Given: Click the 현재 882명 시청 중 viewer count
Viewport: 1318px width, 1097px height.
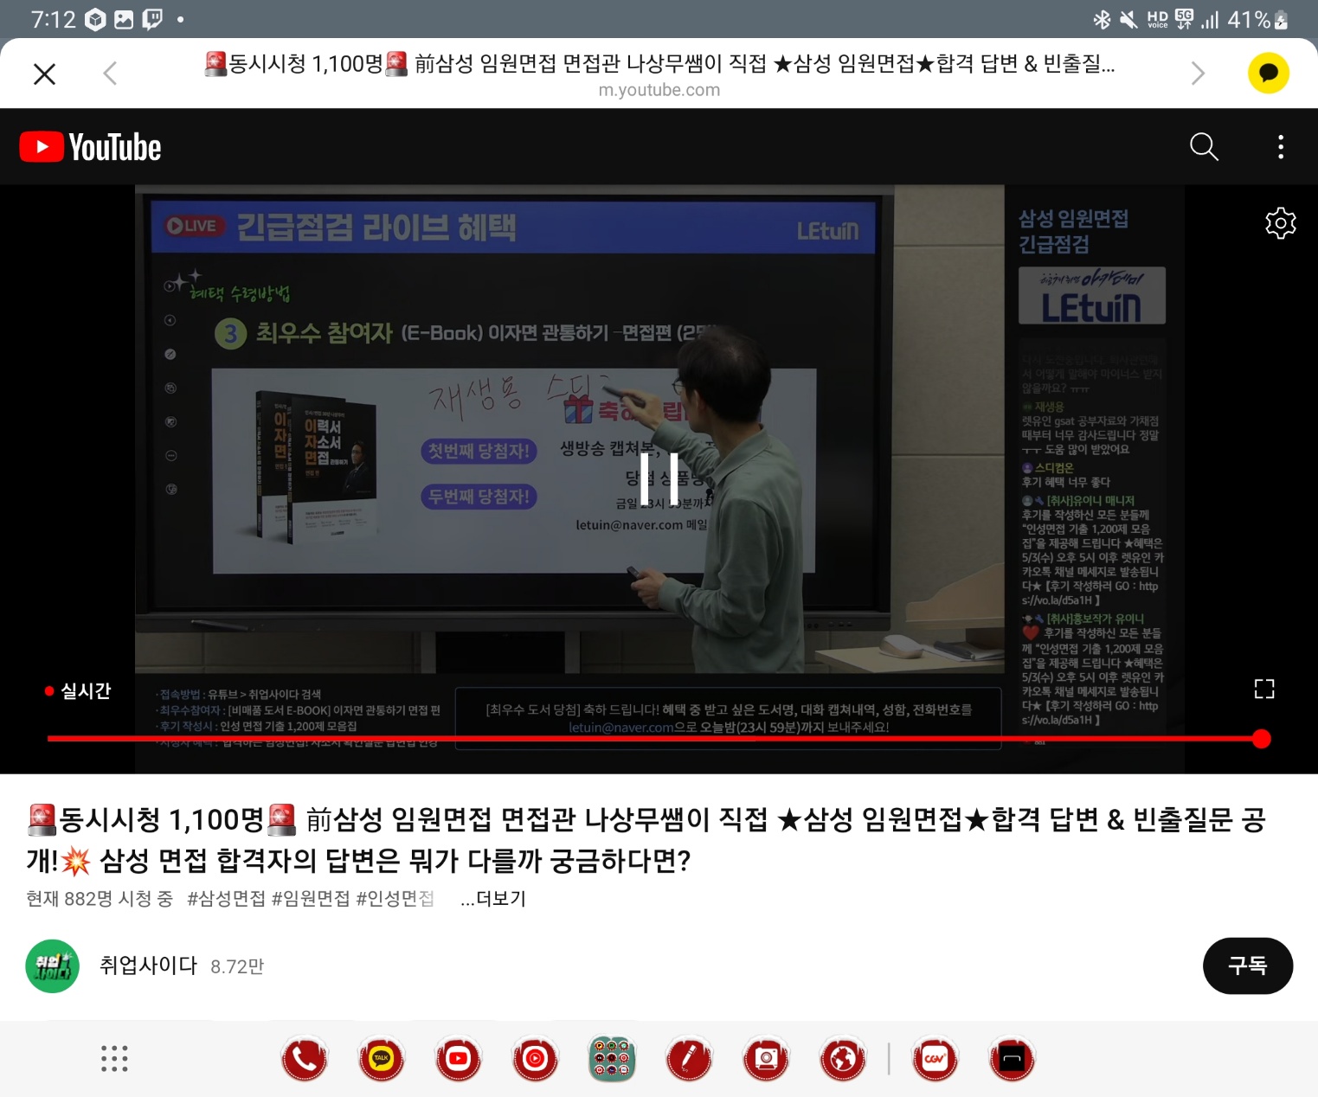Looking at the screenshot, I should coord(100,898).
